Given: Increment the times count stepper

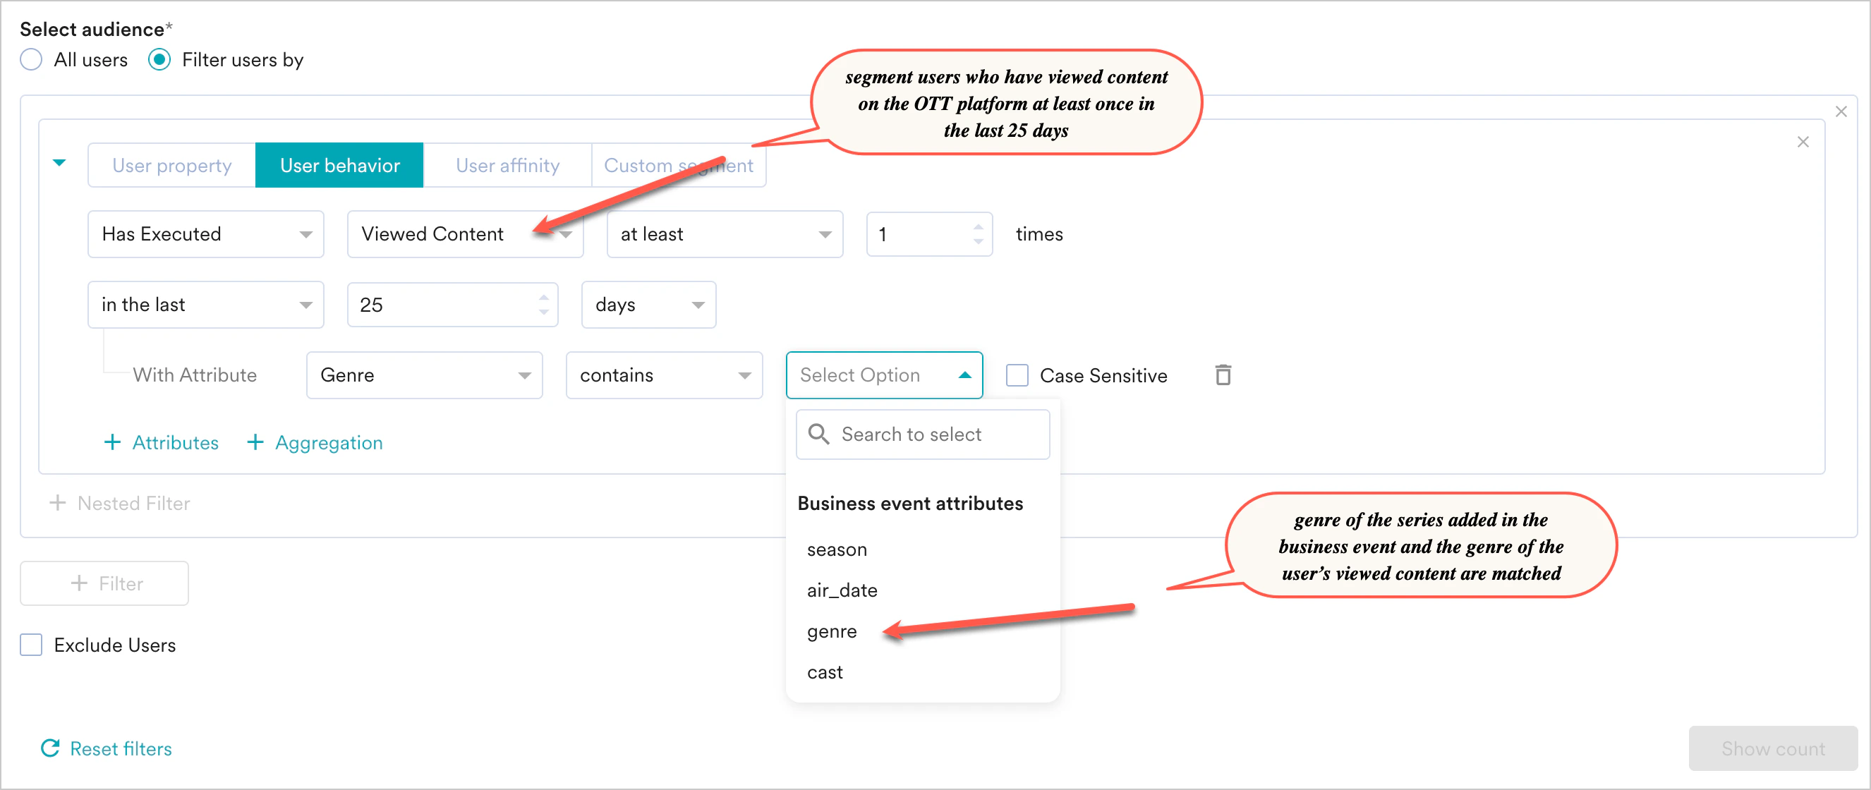Looking at the screenshot, I should pyautogui.click(x=979, y=226).
